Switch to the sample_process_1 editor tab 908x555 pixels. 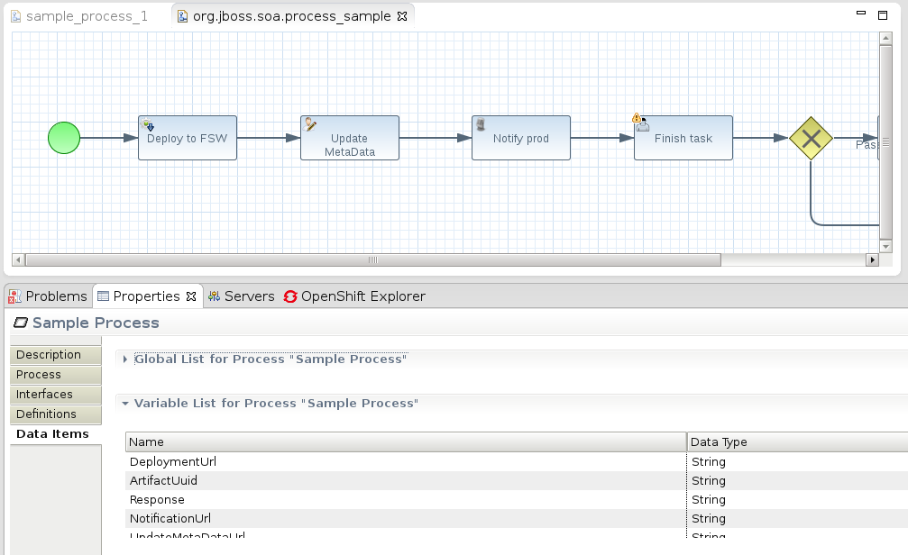click(80, 16)
